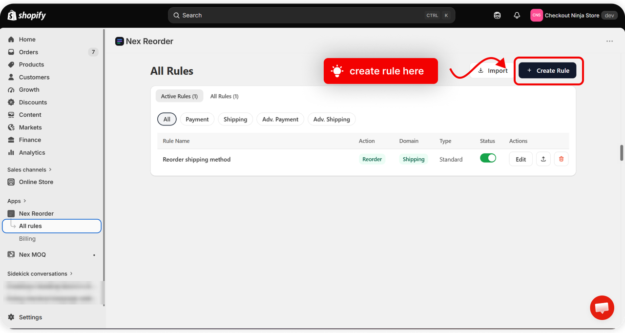Click inside the Search field
The height and width of the screenshot is (333, 625).
pos(312,16)
